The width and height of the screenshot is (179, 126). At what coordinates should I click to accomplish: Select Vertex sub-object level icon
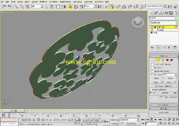coord(155,60)
